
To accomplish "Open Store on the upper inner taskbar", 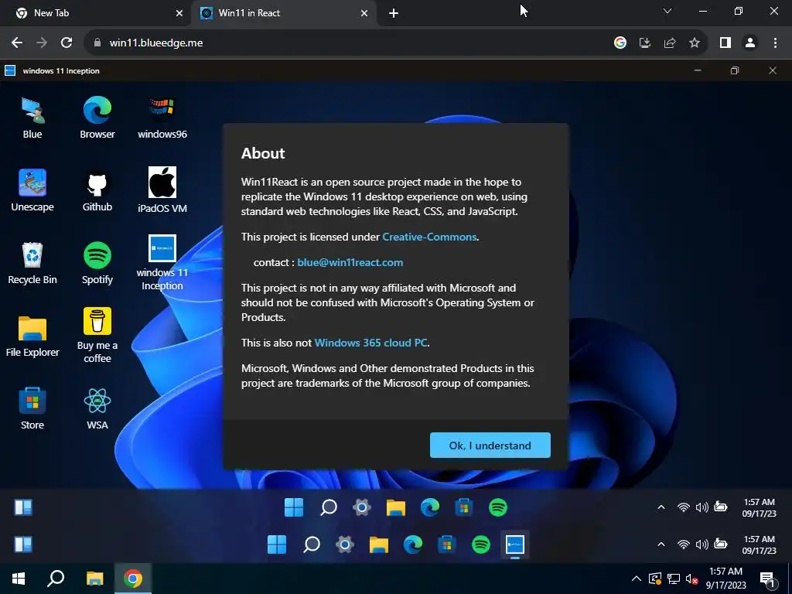I will (x=464, y=507).
